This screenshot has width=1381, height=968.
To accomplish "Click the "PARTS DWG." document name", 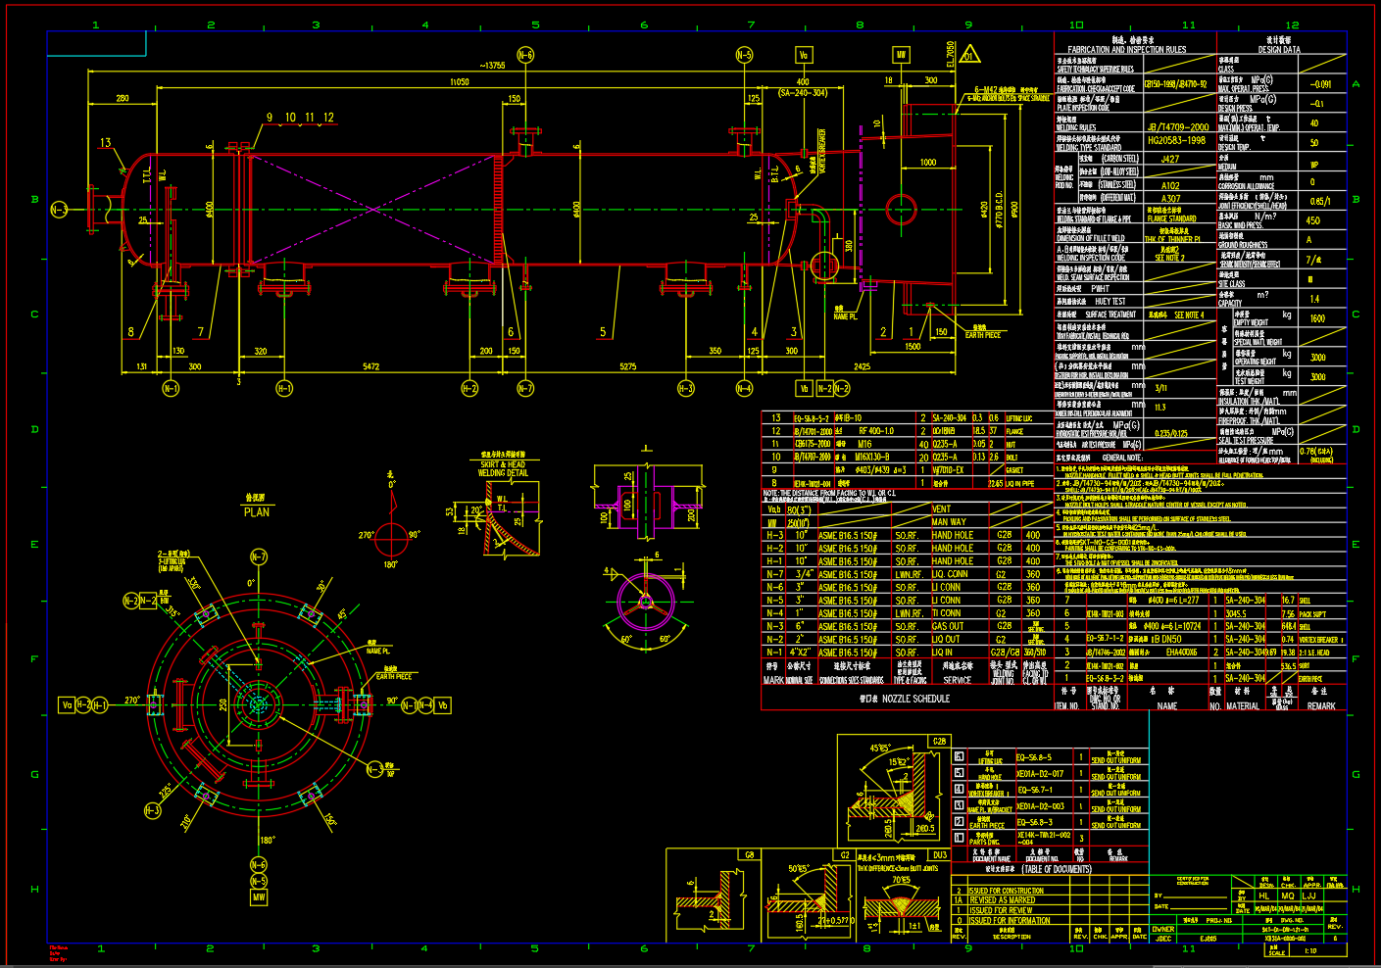I will click(x=985, y=842).
